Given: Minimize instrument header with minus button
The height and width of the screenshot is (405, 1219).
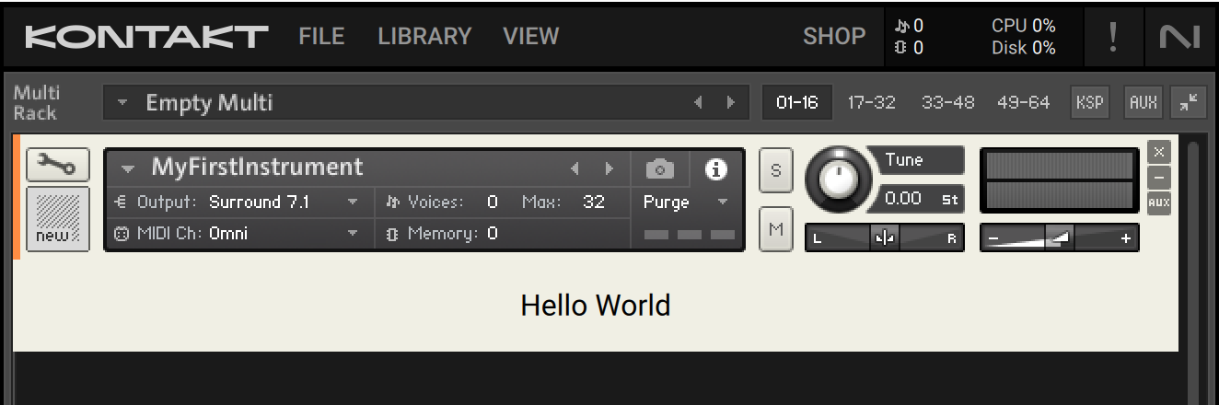Looking at the screenshot, I should coord(1159,178).
